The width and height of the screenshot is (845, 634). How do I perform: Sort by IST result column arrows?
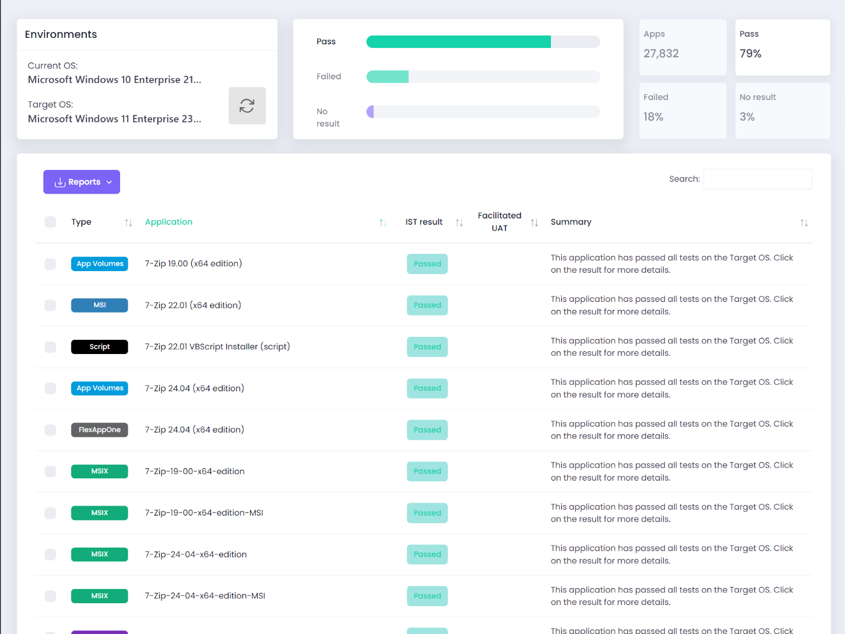(x=459, y=223)
